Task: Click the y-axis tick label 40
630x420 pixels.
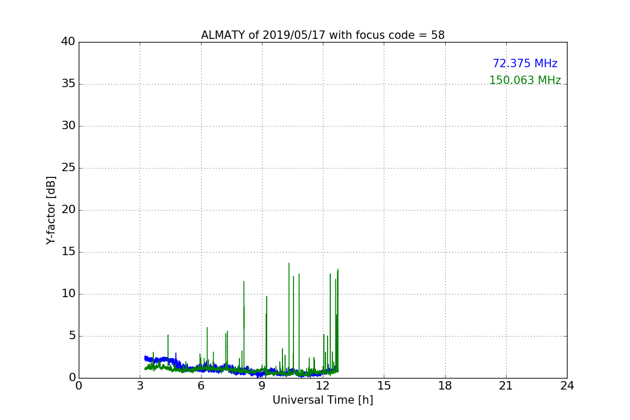Action: [68, 42]
